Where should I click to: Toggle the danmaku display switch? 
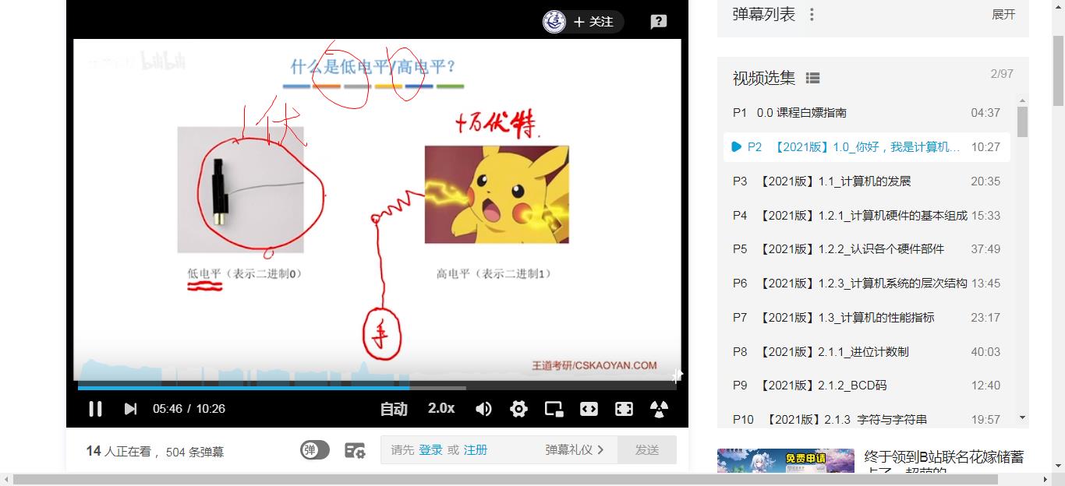click(315, 450)
